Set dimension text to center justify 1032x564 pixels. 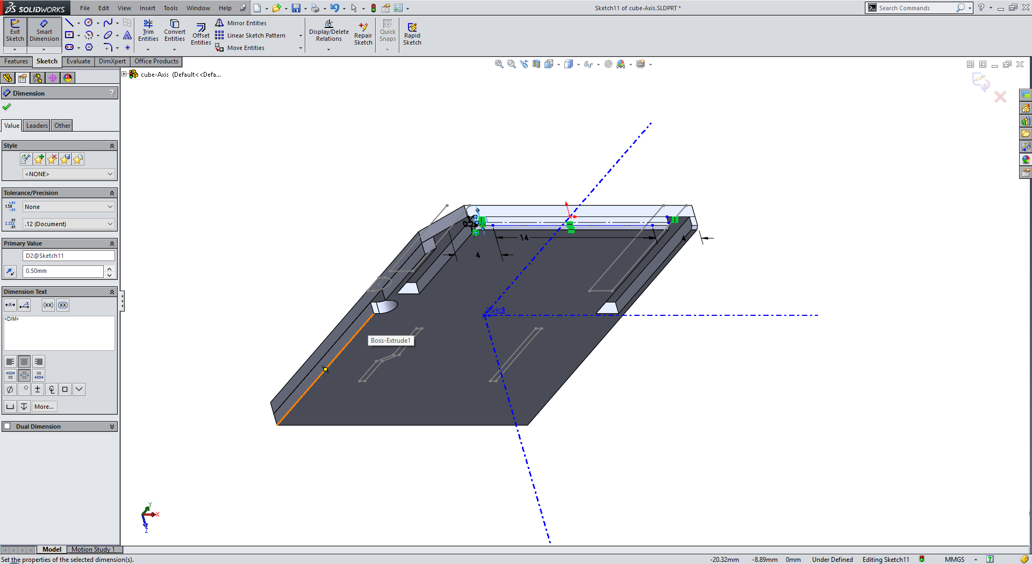(24, 361)
